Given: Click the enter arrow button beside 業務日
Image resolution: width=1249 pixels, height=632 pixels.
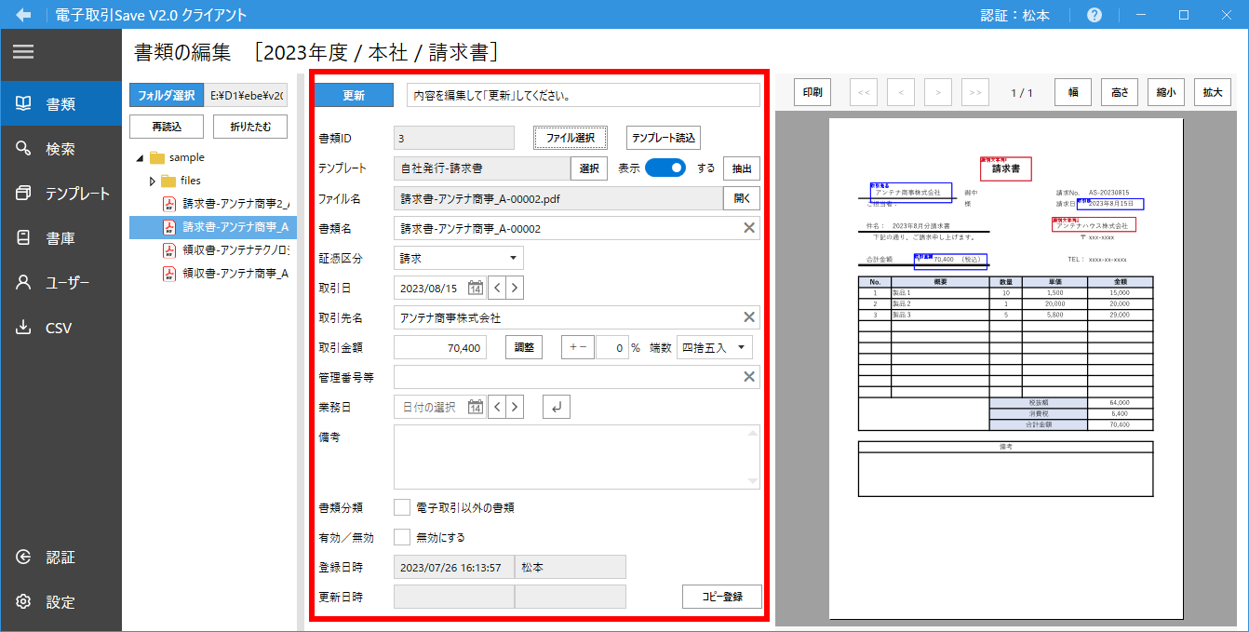Looking at the screenshot, I should [x=556, y=407].
